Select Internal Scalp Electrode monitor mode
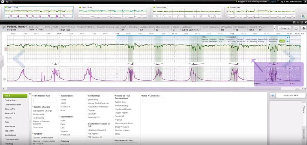The width and height of the screenshot is (307, 145). 98,103
